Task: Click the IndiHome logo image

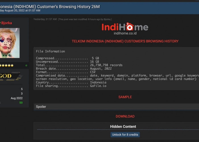Action: 125,27
